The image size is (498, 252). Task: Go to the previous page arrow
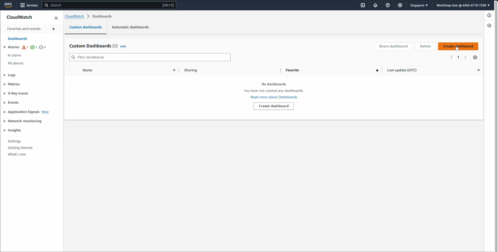[x=451, y=57]
